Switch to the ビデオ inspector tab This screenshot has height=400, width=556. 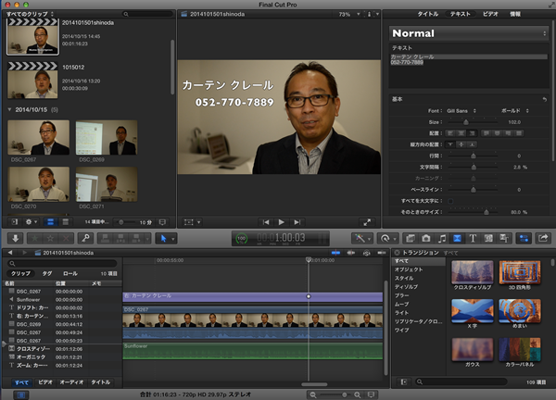click(489, 15)
